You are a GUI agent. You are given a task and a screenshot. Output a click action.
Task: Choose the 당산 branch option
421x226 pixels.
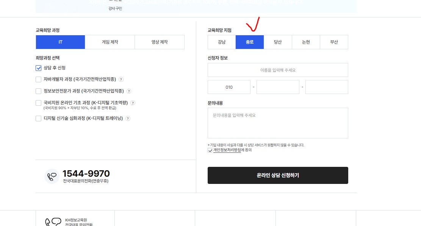278,42
